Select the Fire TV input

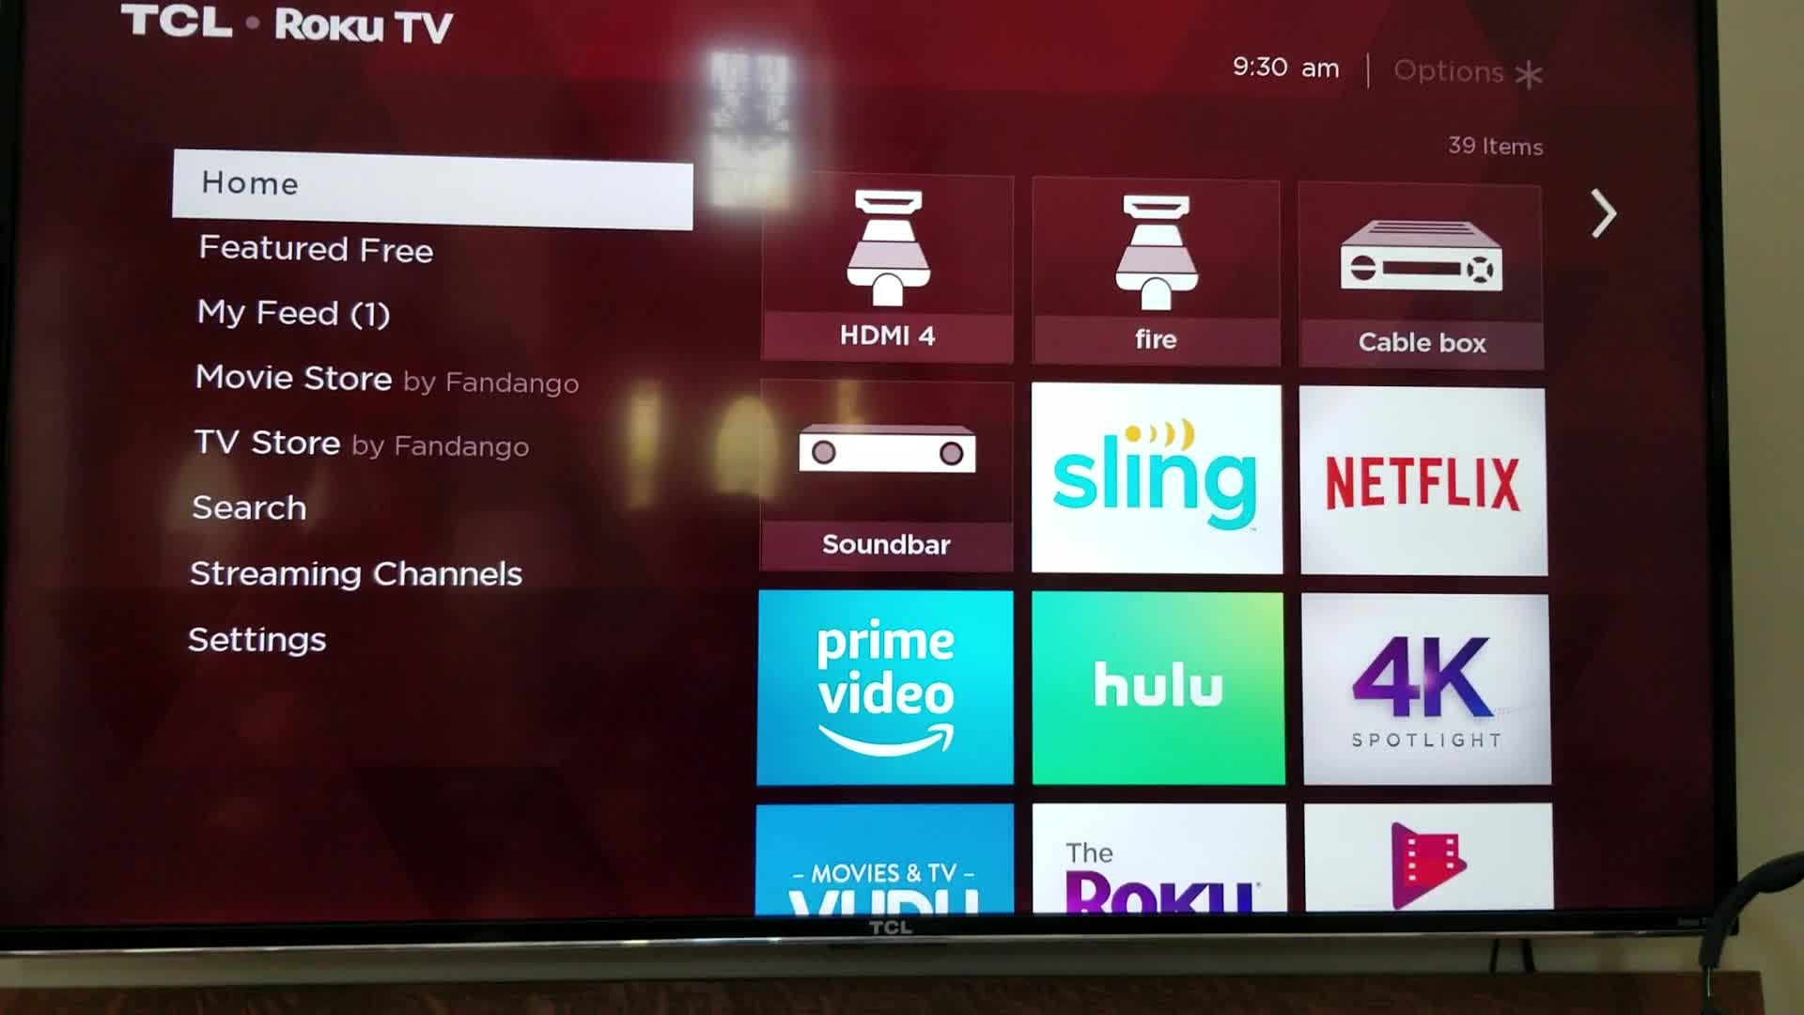pyautogui.click(x=1156, y=269)
